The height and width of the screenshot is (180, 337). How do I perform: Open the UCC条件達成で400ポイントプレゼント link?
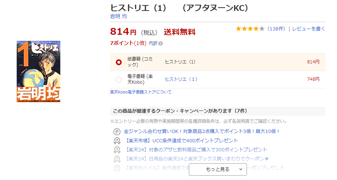pyautogui.click(x=182, y=141)
